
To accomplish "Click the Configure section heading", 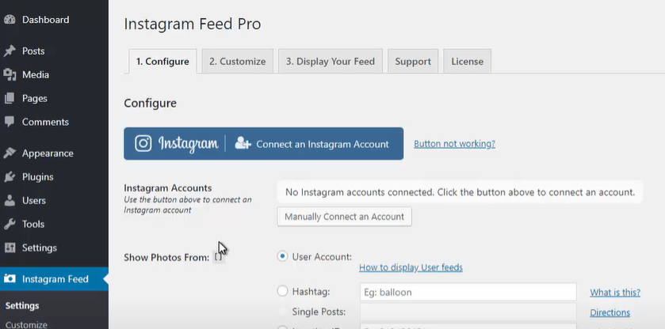I will pyautogui.click(x=150, y=104).
